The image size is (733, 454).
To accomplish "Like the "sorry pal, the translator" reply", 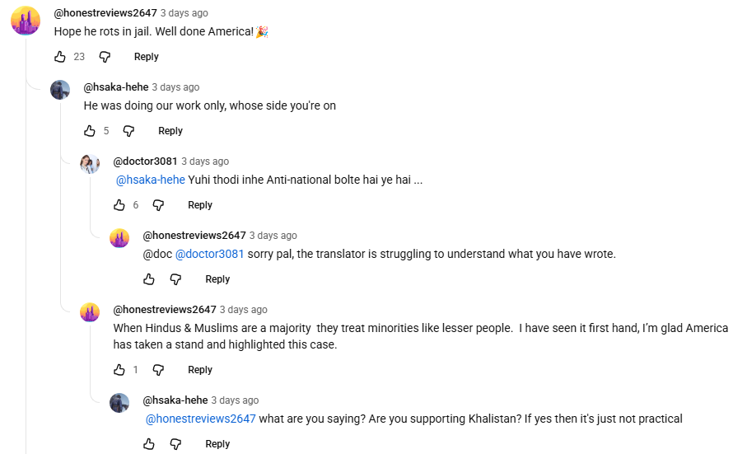I will [149, 279].
